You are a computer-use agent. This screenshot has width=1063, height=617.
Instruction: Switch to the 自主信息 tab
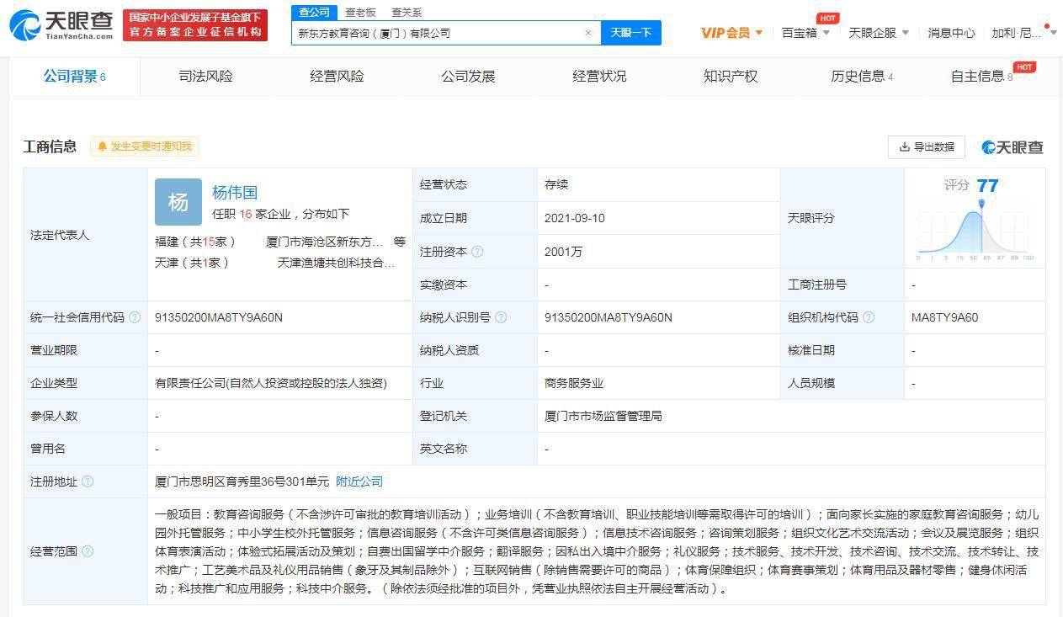click(981, 77)
